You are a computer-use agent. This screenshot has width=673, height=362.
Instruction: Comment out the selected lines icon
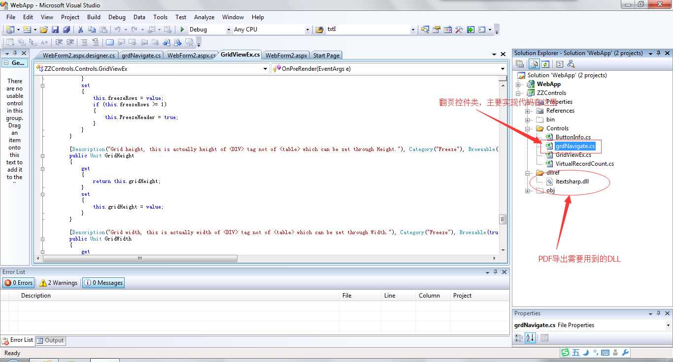tap(85, 42)
